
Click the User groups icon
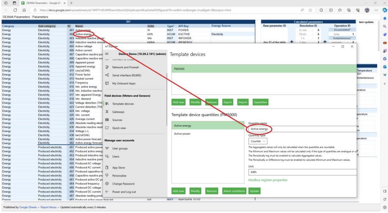[x=107, y=148]
